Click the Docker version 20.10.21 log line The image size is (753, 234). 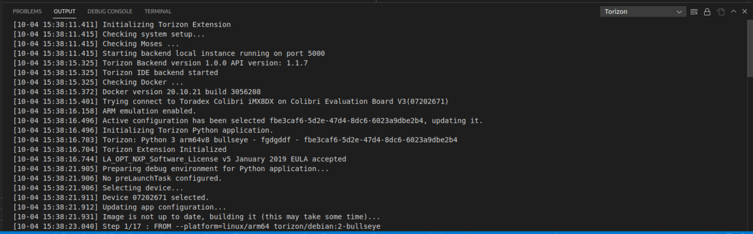(137, 92)
